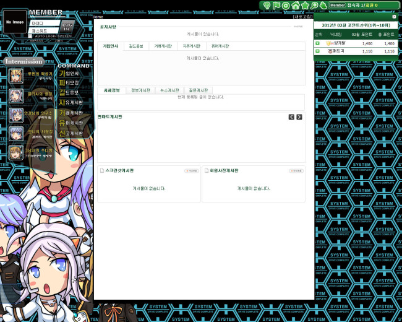Open 거래게시판 in COMMAND menu
Image resolution: width=402 pixels, height=322 pixels.
(x=71, y=113)
